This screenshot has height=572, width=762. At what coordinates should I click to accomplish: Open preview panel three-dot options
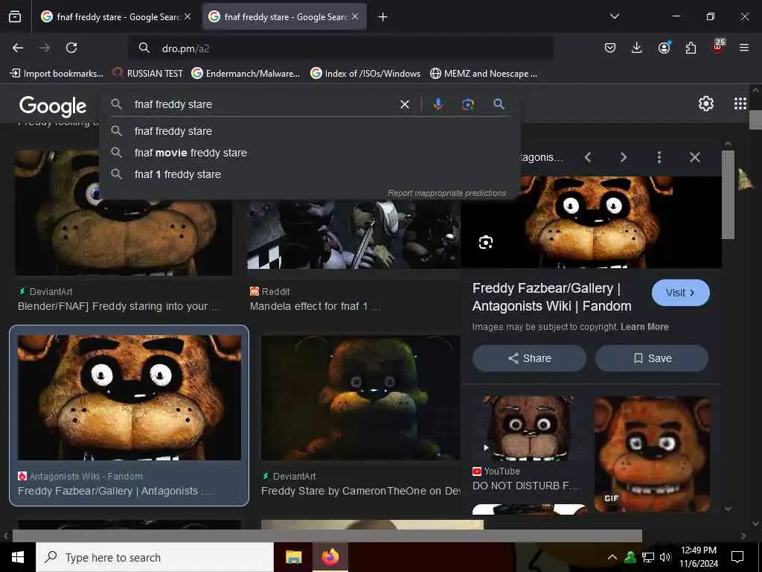[659, 157]
